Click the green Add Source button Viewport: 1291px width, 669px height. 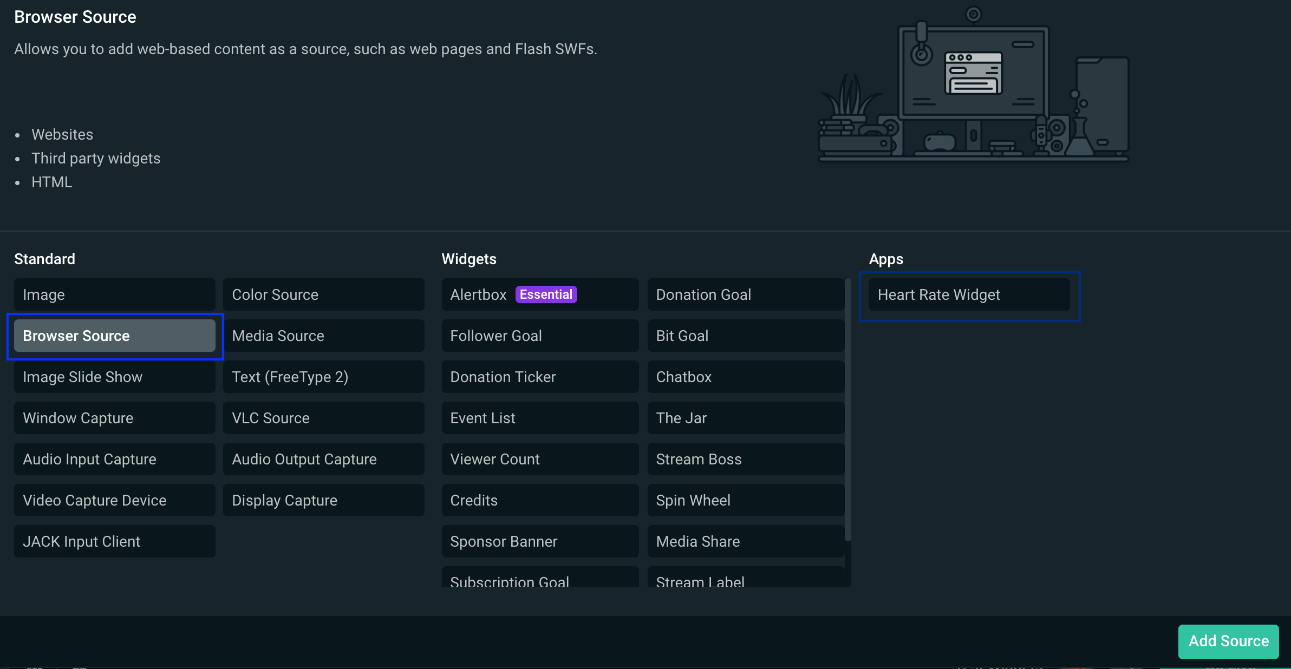[1228, 641]
